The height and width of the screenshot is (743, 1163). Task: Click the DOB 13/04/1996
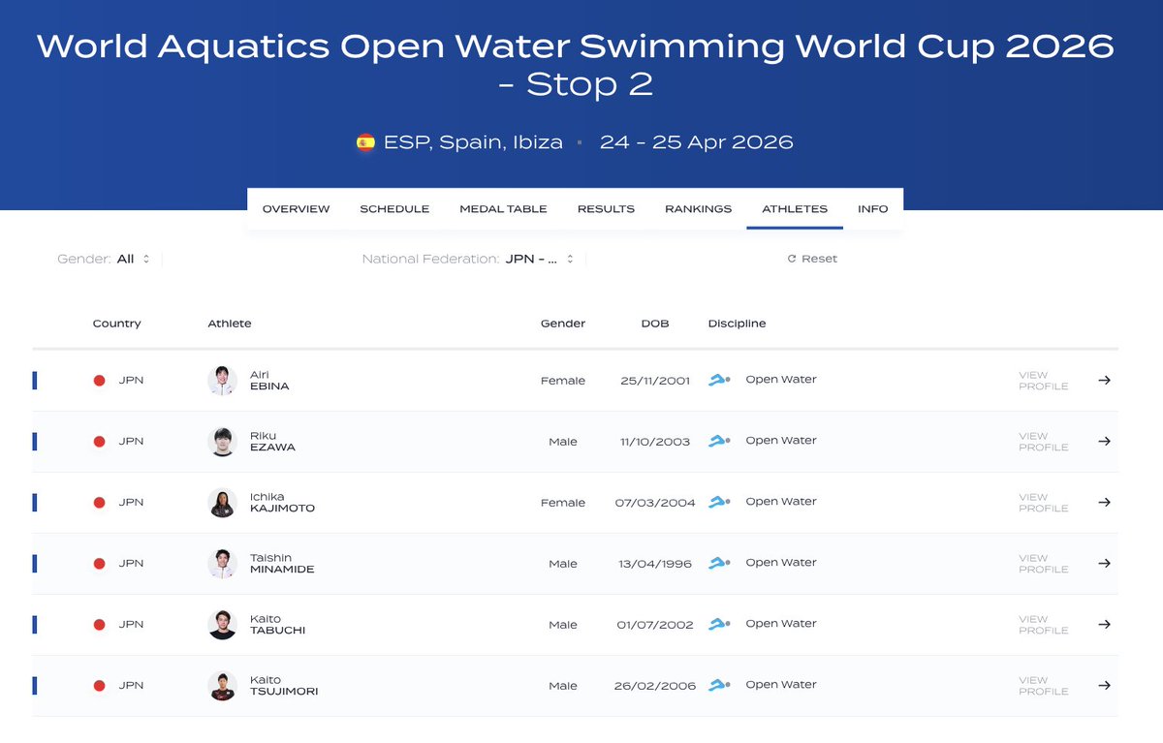coord(655,564)
